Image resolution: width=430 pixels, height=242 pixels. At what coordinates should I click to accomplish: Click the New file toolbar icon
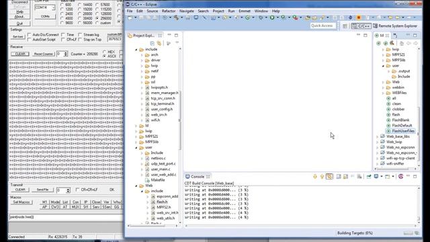tap(130, 17)
